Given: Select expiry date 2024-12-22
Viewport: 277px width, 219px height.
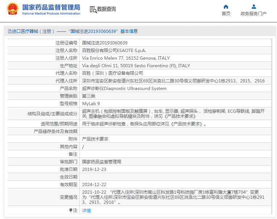Looking at the screenshot, I should coord(94,185).
